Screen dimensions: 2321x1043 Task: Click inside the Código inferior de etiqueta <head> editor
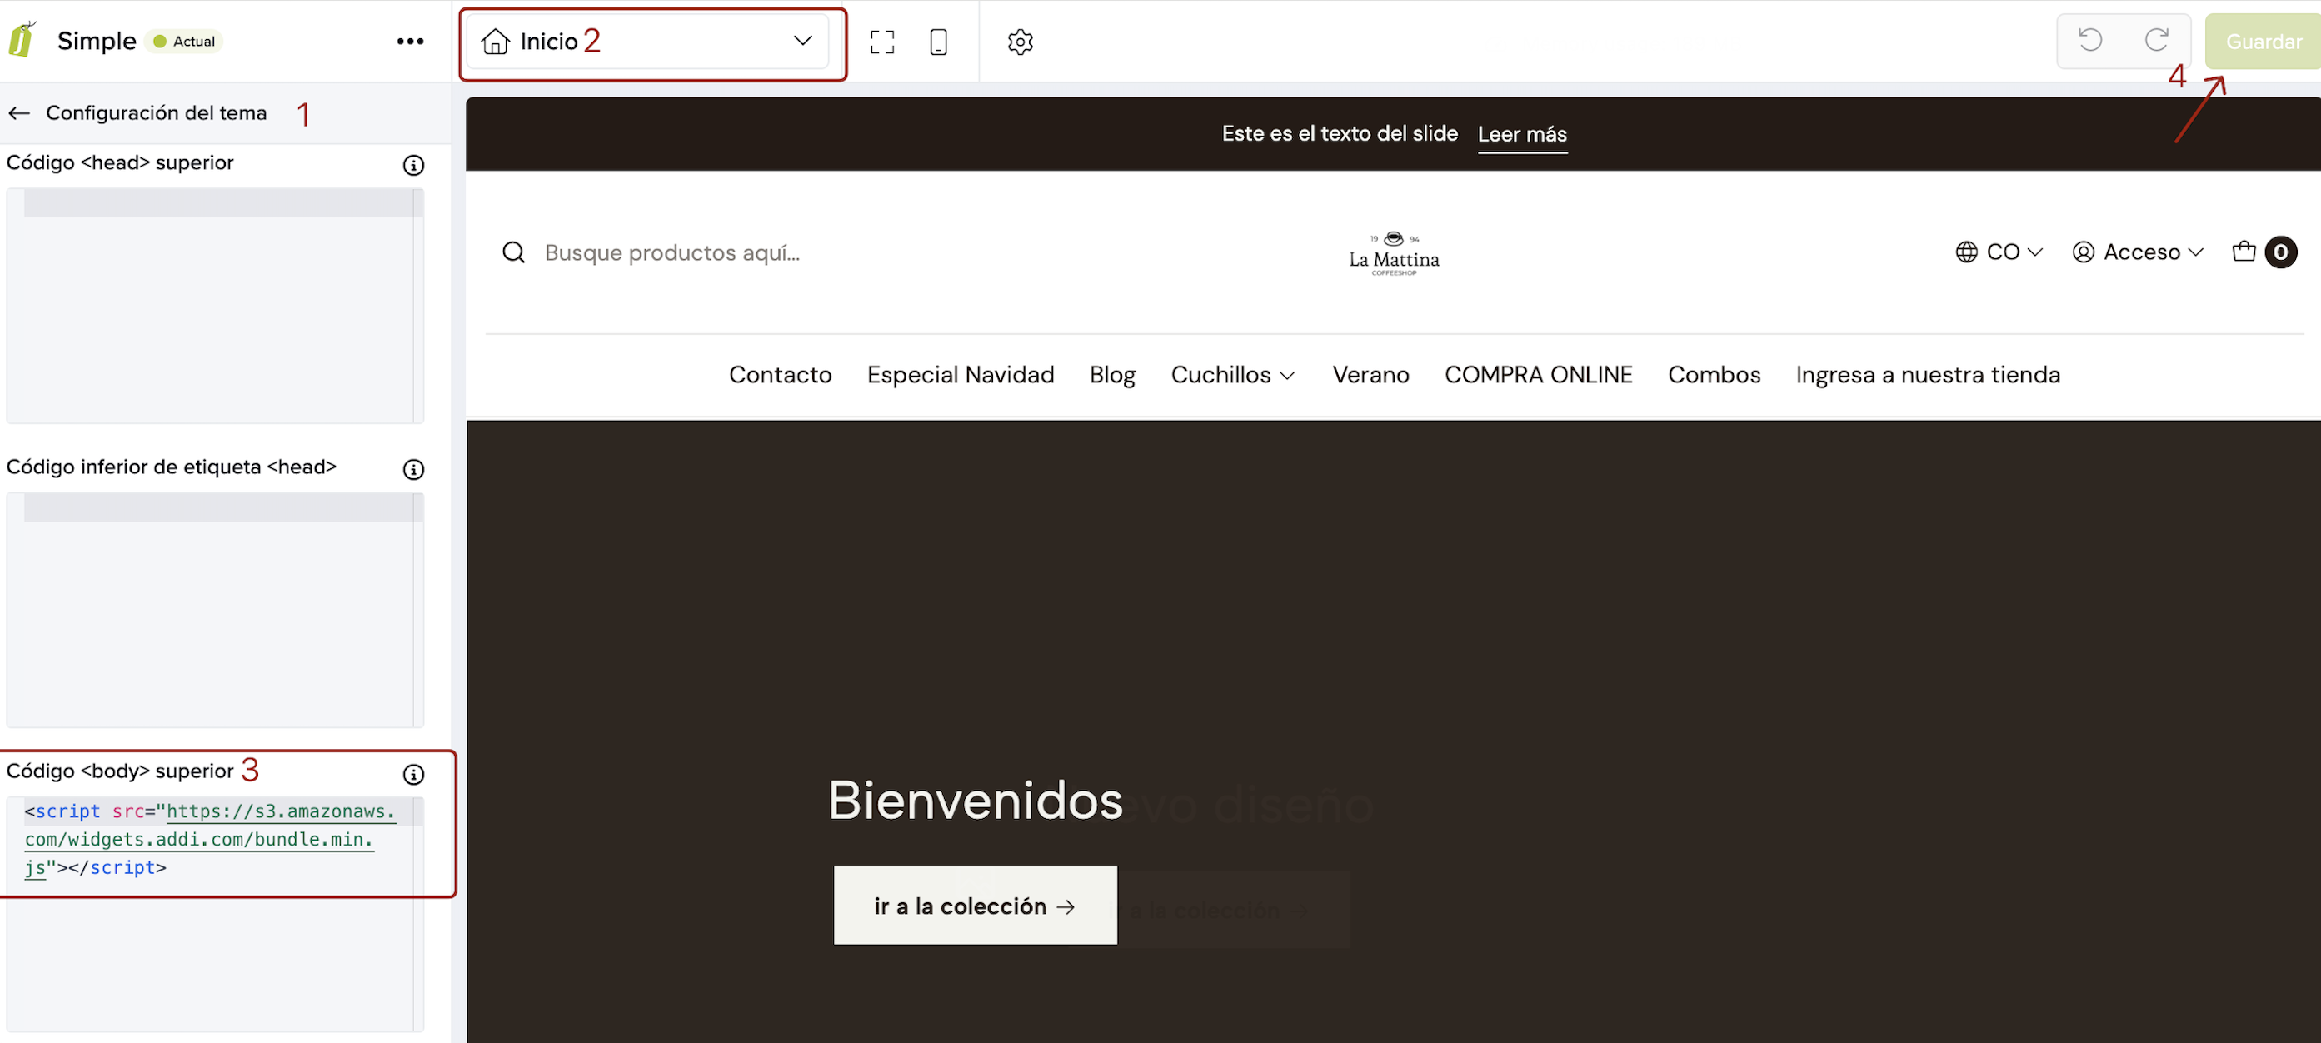[214, 610]
